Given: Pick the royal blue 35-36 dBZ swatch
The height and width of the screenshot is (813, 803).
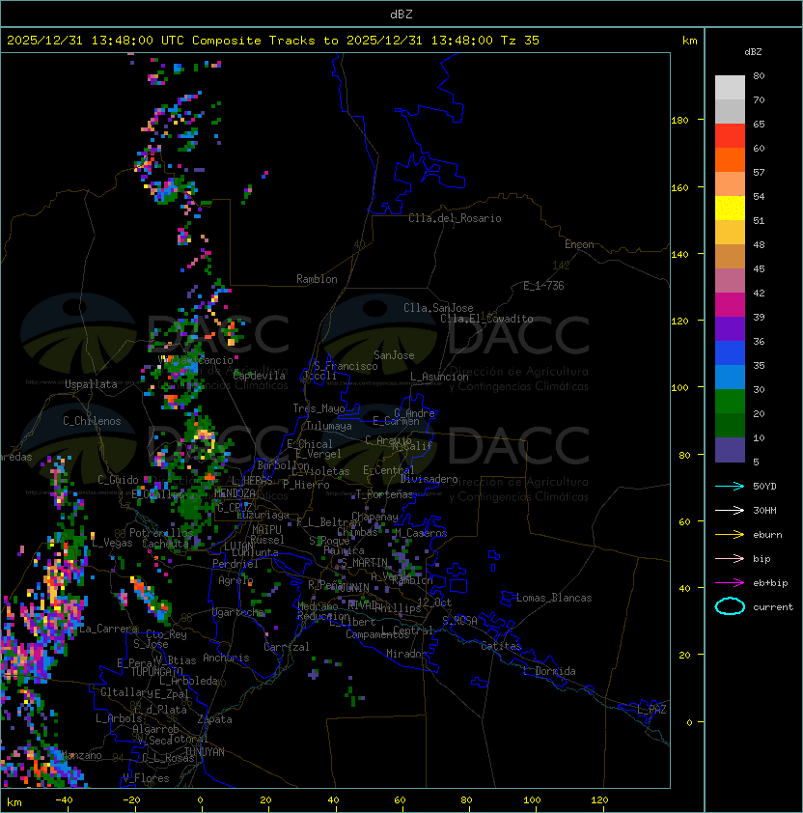Looking at the screenshot, I should 730,353.
